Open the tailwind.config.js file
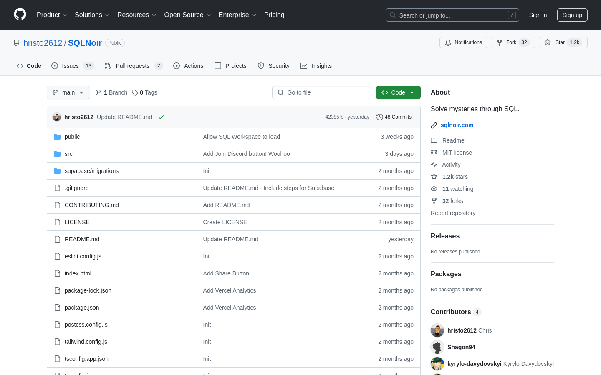The height and width of the screenshot is (375, 601). pos(86,342)
